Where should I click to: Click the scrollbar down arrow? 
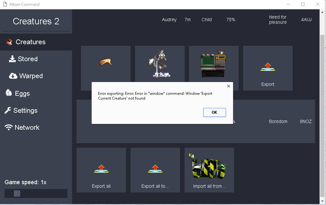(x=322, y=201)
